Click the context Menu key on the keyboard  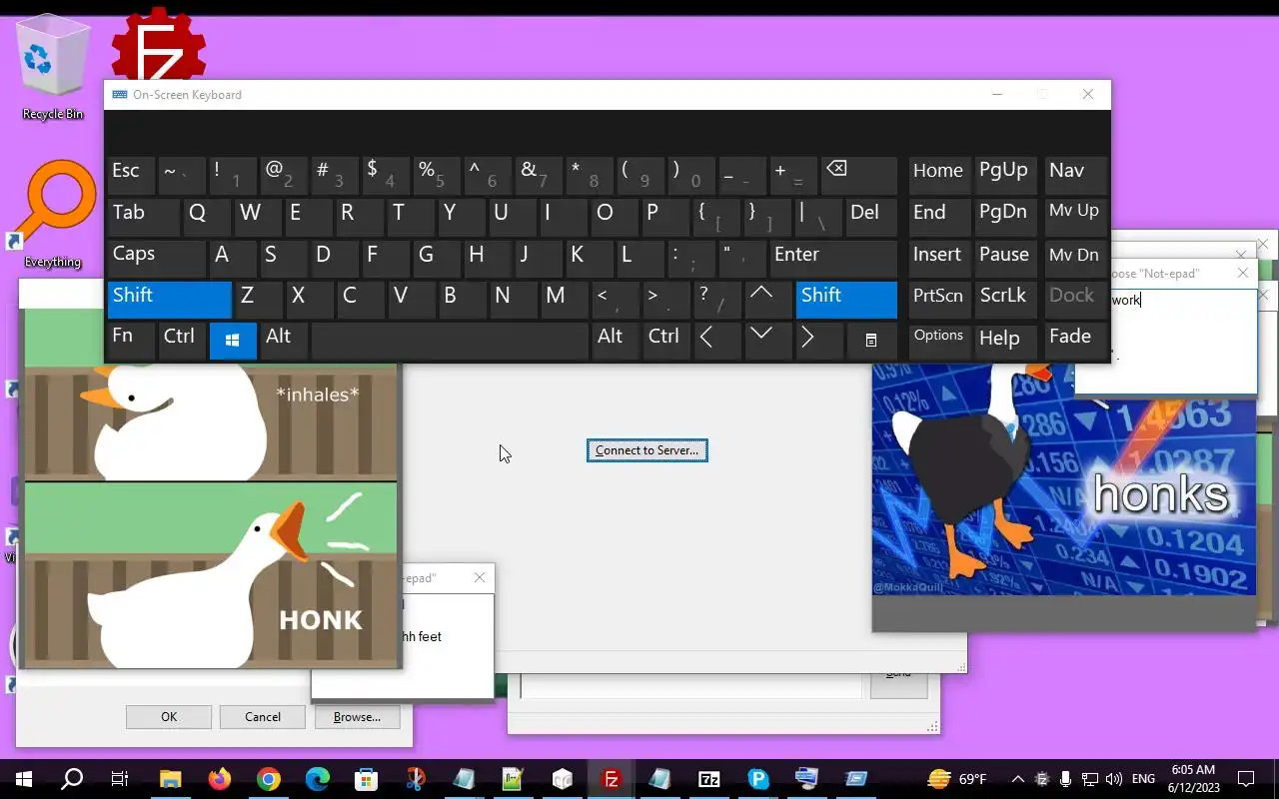coord(871,340)
